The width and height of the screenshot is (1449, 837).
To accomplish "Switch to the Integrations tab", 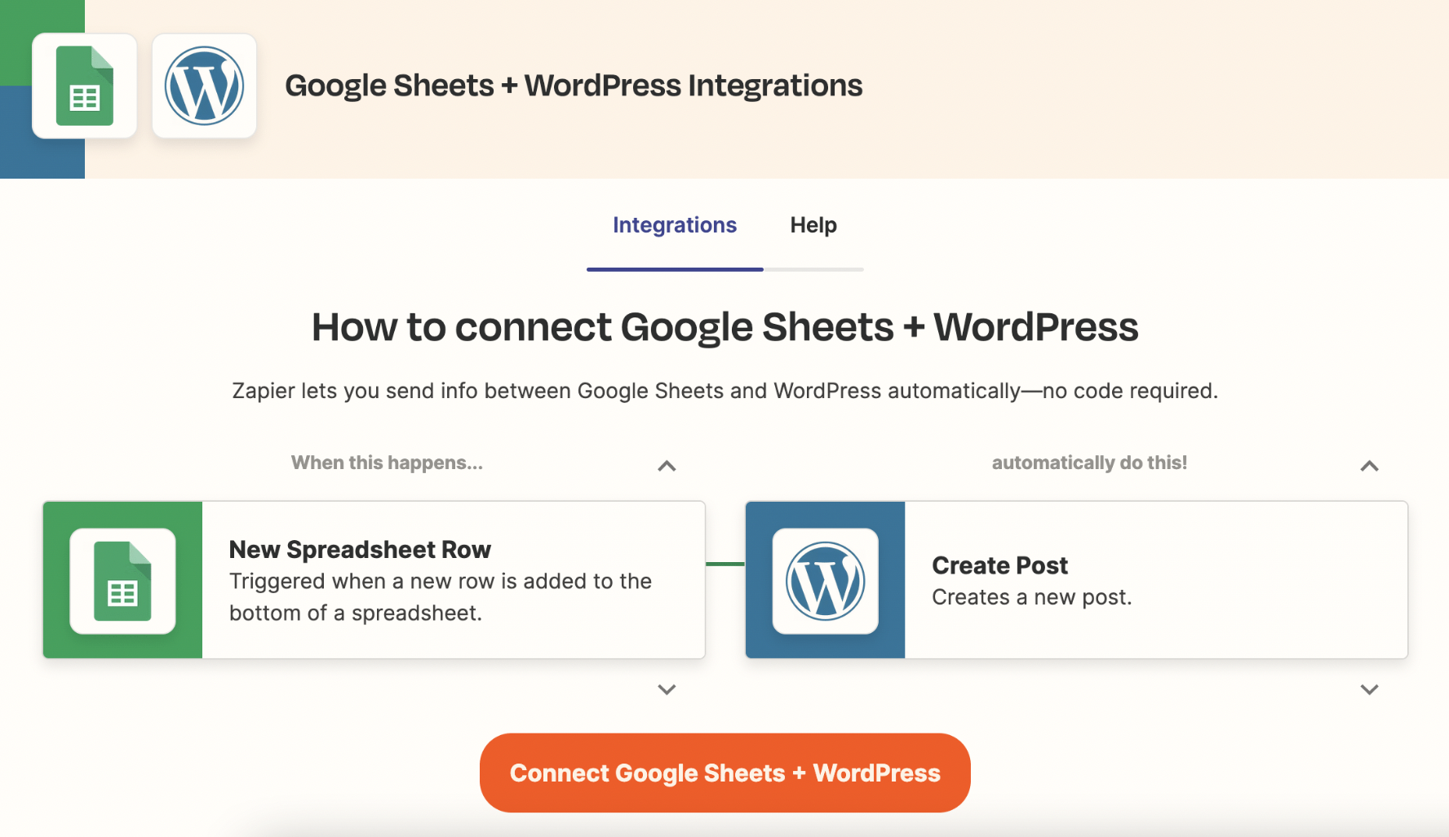I will (675, 225).
